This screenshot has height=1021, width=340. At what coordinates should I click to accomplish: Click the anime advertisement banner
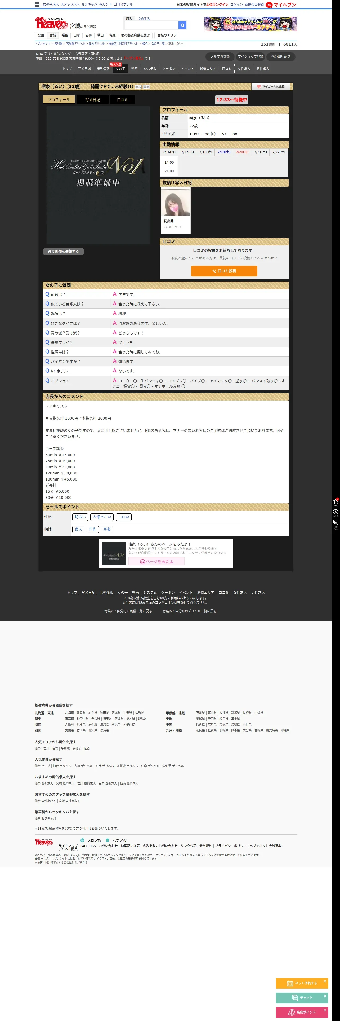click(x=250, y=24)
